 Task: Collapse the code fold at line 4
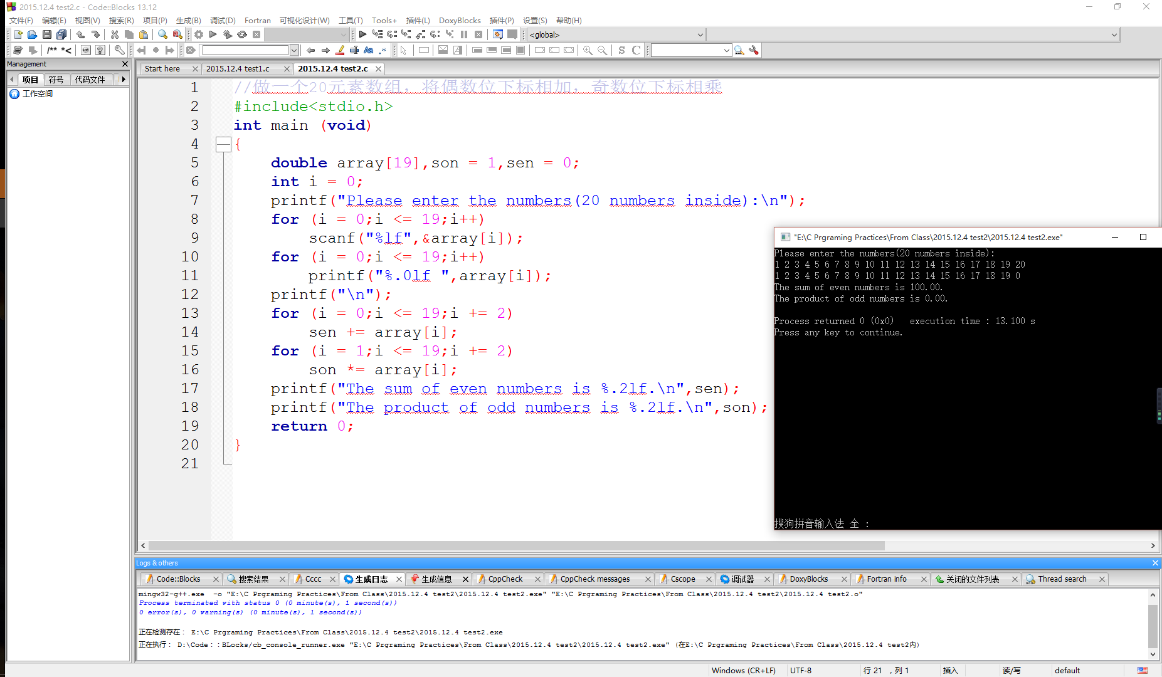[x=223, y=144]
